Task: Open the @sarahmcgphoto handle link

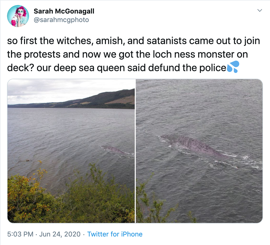Action: 61,20
